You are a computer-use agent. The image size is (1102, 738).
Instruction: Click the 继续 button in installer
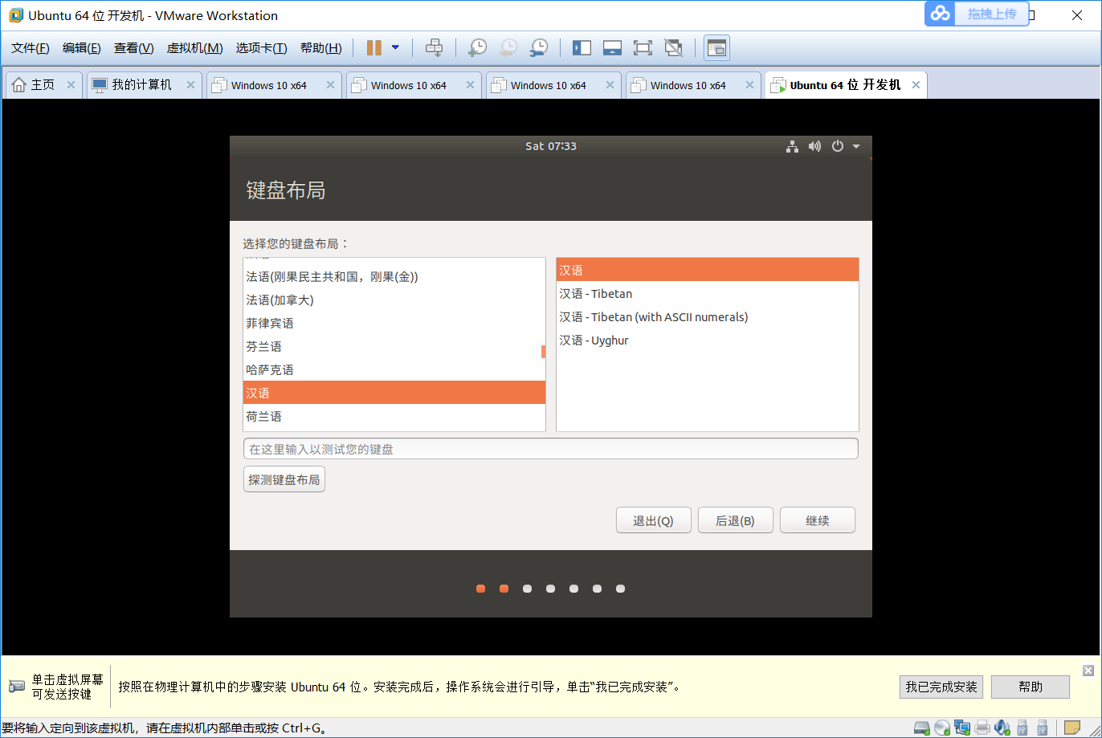click(x=817, y=520)
